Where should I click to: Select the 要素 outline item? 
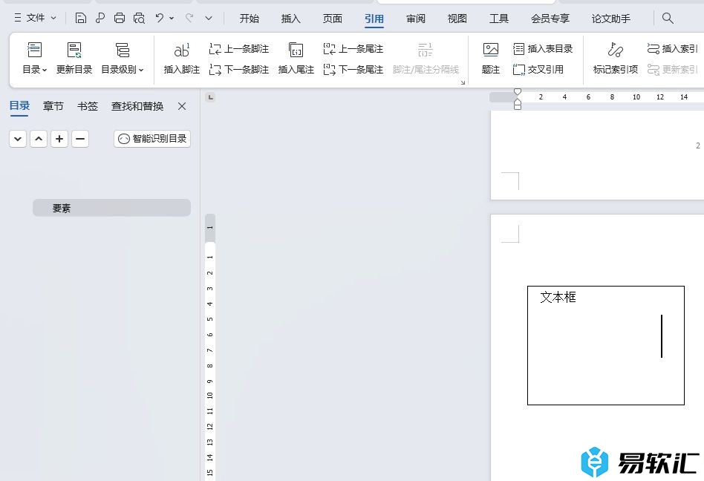(x=111, y=208)
